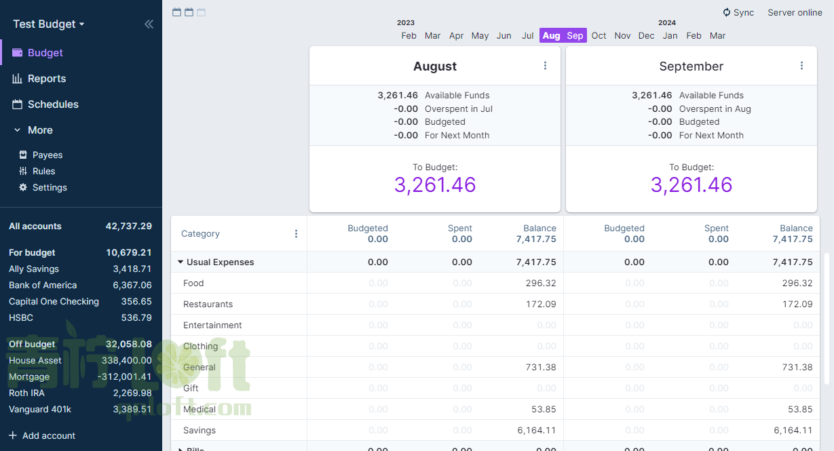The width and height of the screenshot is (834, 451).
Task: Select Jul in the month picker
Action: click(527, 36)
